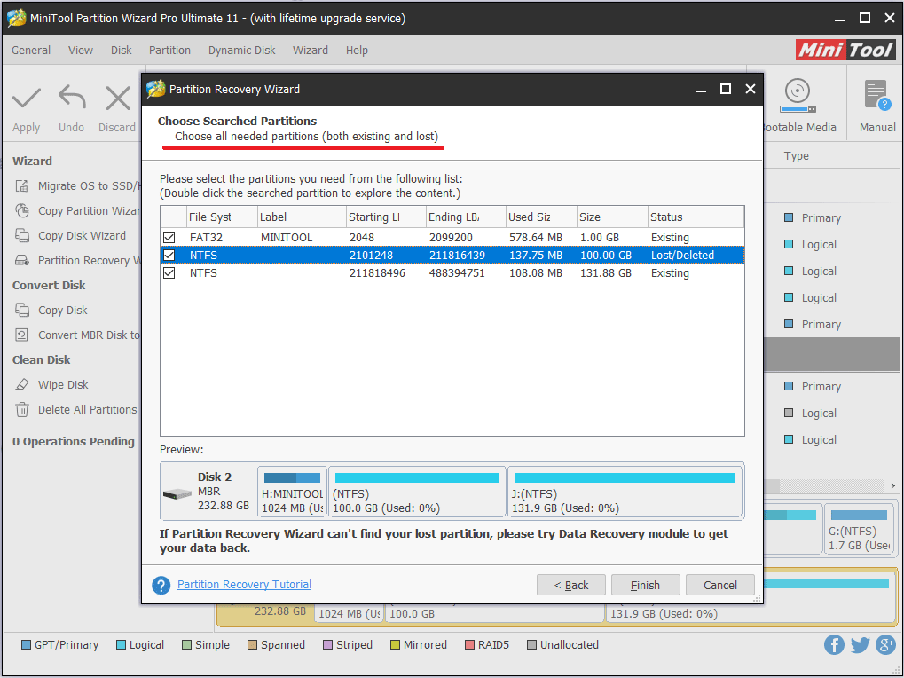Click the horizontal scrollbar right arrow
The height and width of the screenshot is (678, 904).
893,485
